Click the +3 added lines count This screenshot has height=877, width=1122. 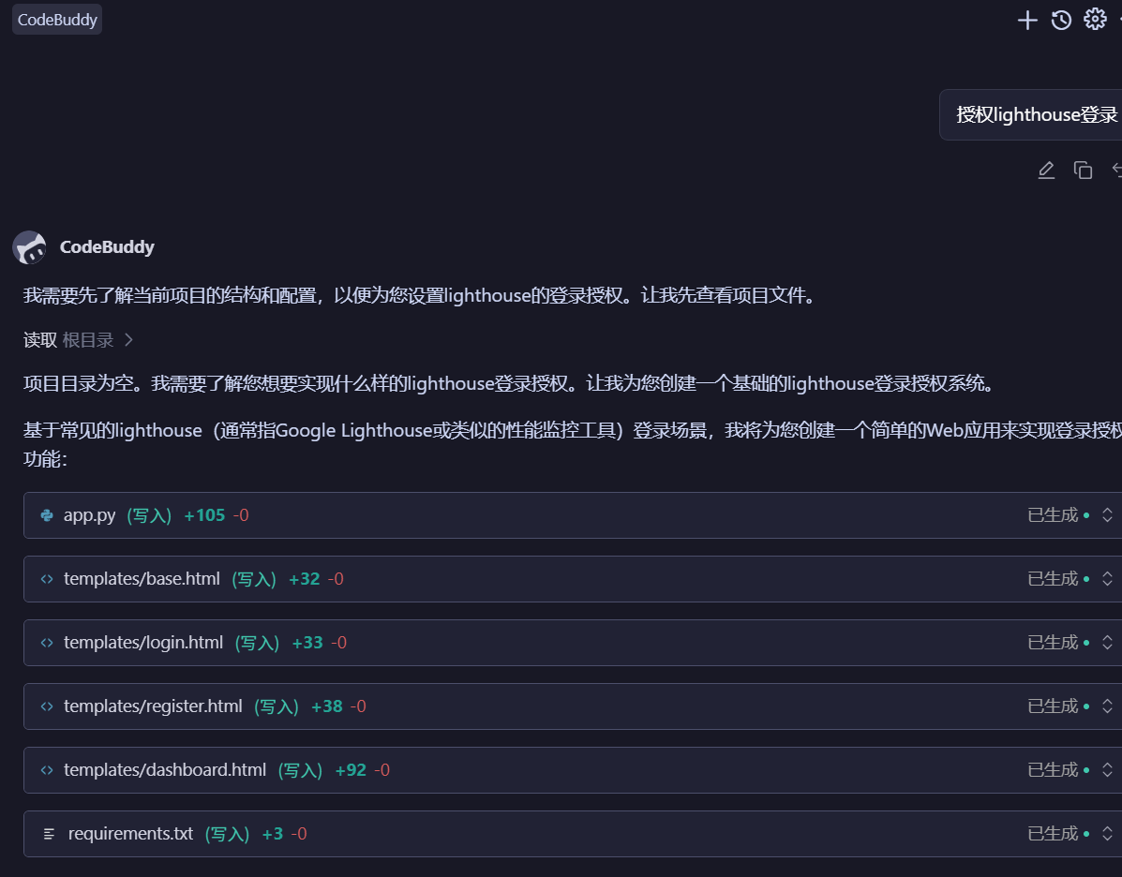tap(273, 833)
